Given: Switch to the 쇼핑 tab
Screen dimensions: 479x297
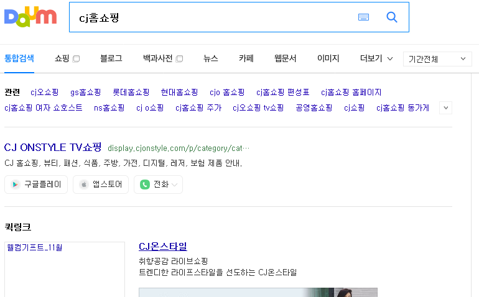Looking at the screenshot, I should point(62,58).
